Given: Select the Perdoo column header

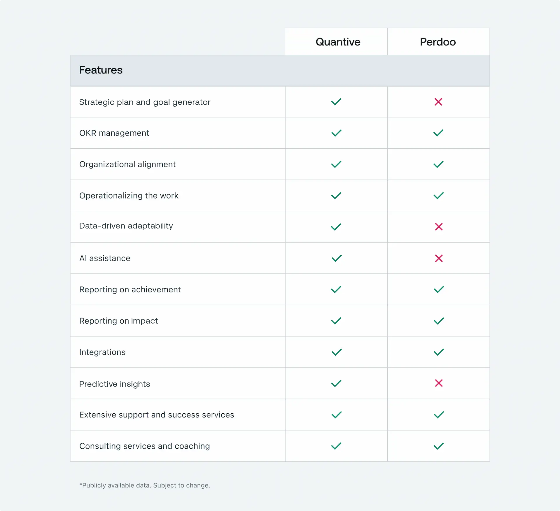Looking at the screenshot, I should 437,42.
